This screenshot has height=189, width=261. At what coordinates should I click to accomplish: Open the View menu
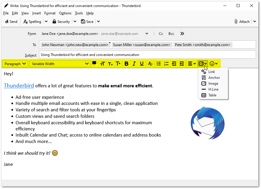coord(25,13)
